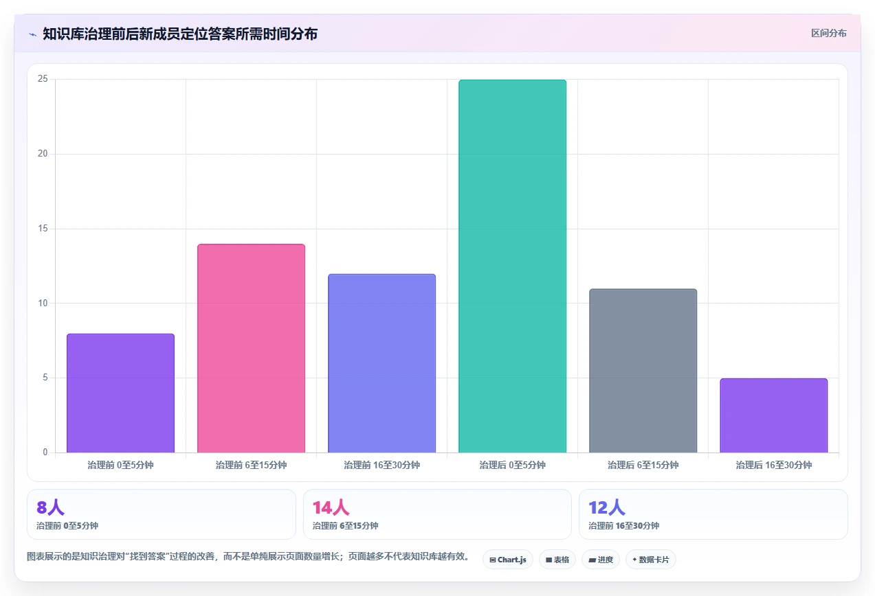The height and width of the screenshot is (596, 875).
Task: Click the 数据卡片 tag chip
Action: (650, 560)
